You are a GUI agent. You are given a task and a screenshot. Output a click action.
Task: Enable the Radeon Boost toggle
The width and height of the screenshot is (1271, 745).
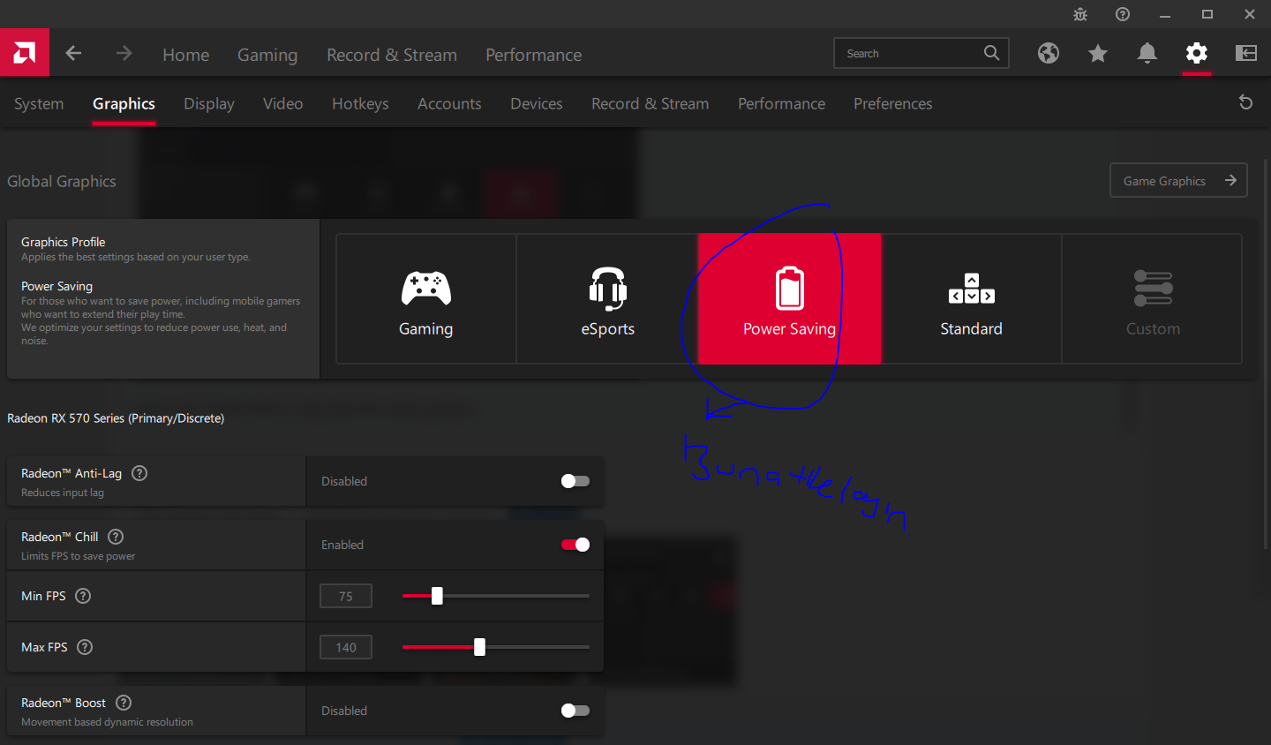click(575, 711)
